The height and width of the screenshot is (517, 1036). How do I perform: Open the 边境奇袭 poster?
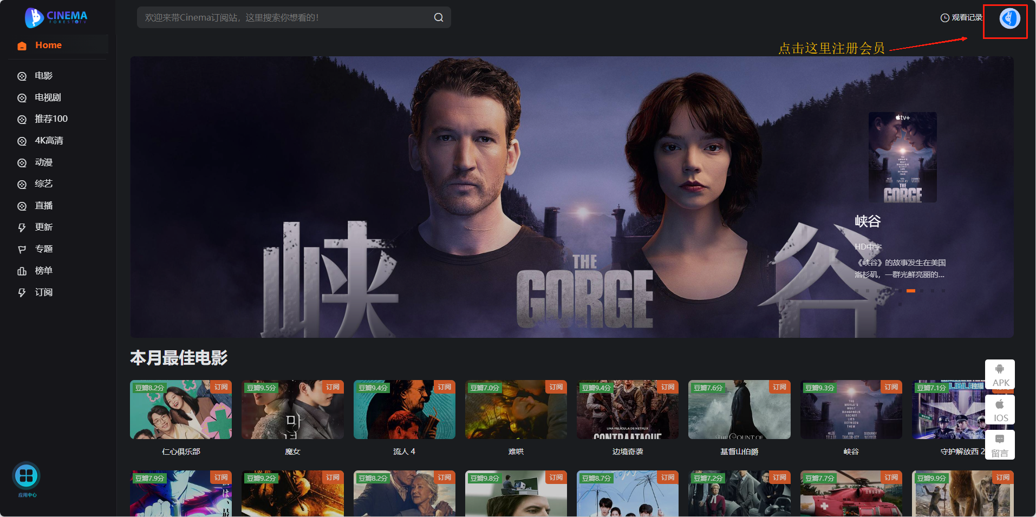click(628, 409)
